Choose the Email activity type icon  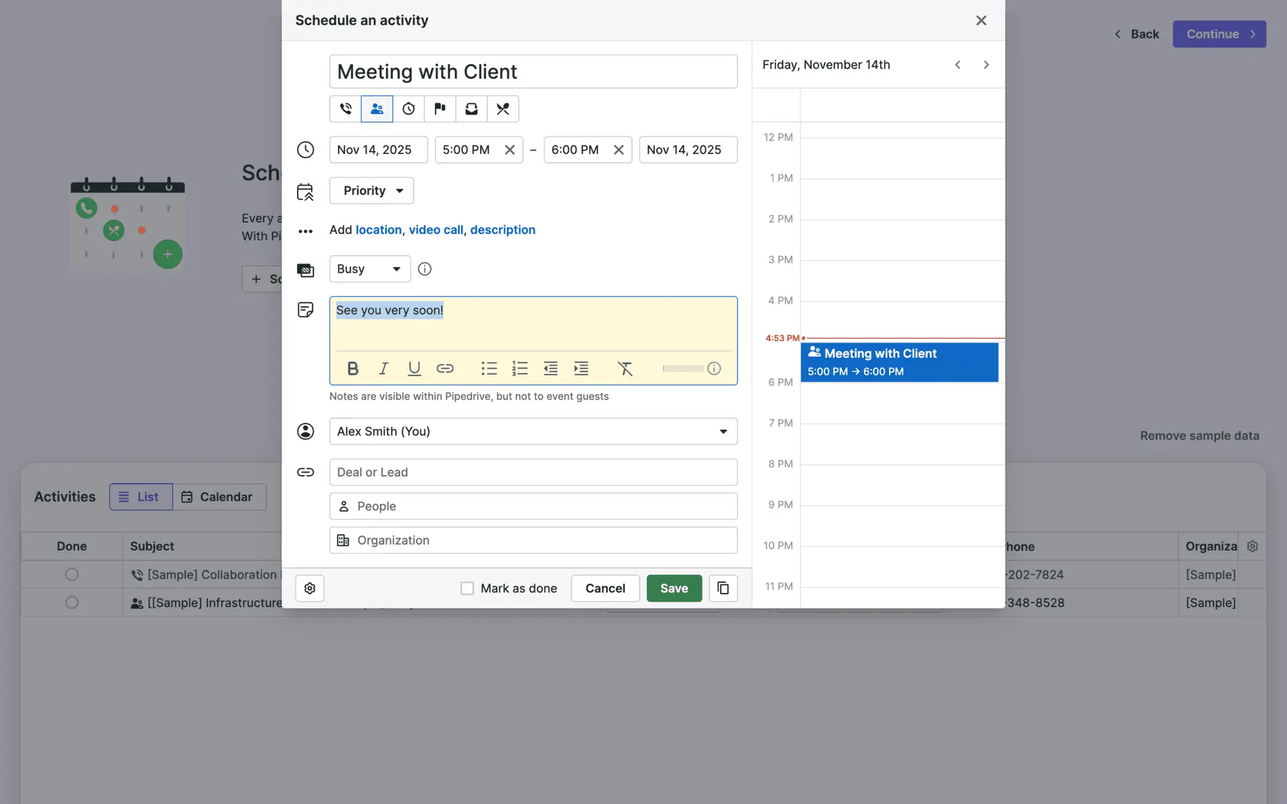(x=471, y=109)
